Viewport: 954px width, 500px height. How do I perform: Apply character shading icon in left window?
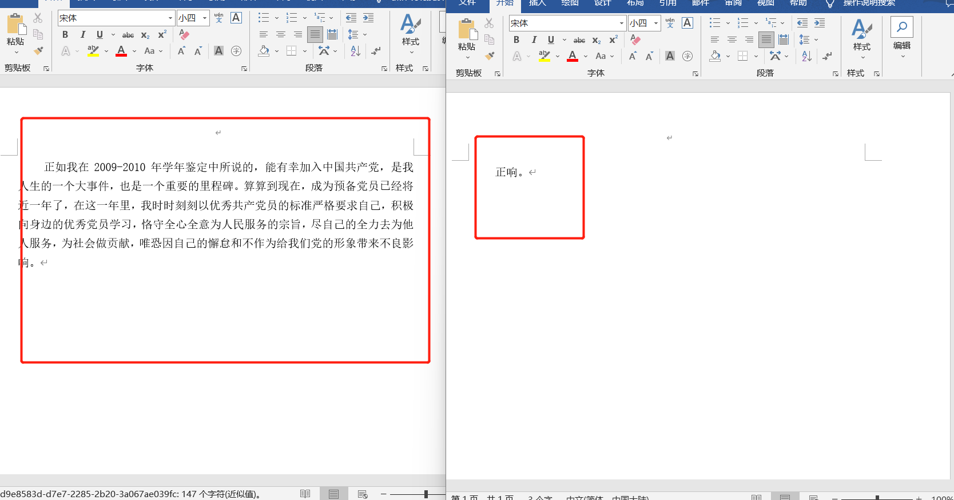pos(218,51)
